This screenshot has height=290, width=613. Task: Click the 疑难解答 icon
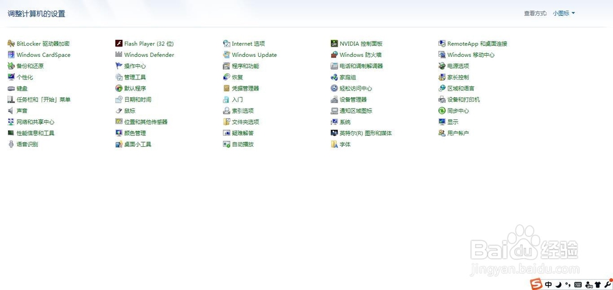pyautogui.click(x=226, y=133)
